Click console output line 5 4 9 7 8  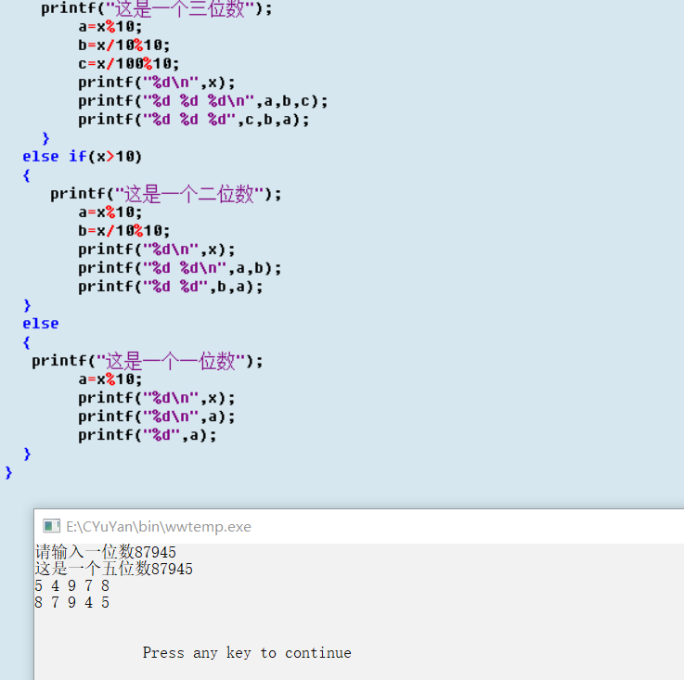pos(72,585)
